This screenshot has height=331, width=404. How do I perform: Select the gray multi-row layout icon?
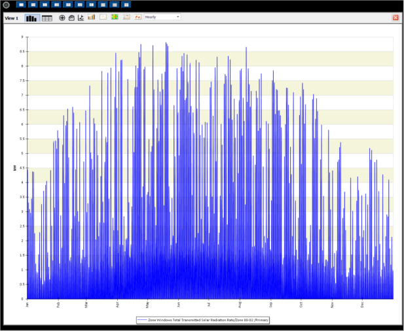[x=115, y=5]
